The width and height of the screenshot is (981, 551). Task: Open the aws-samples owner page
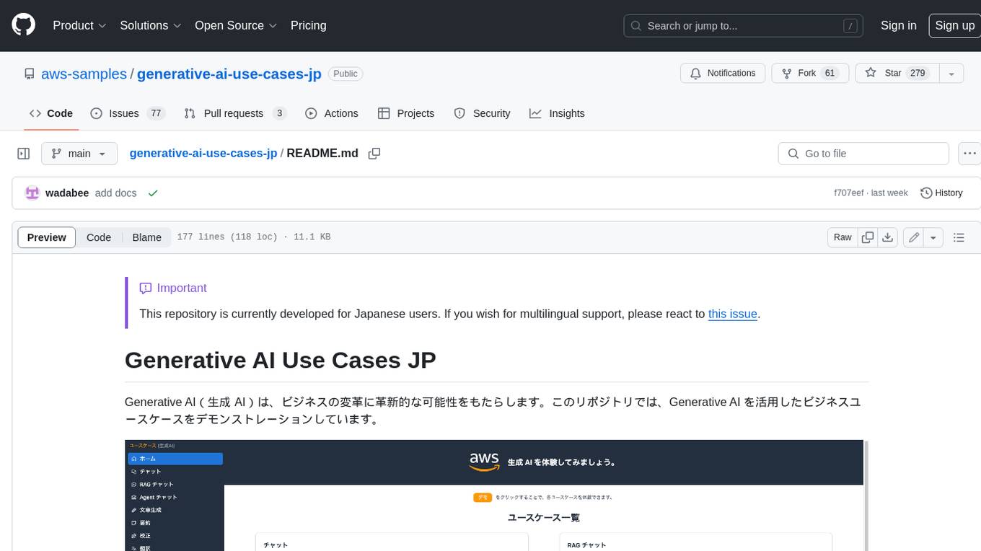pyautogui.click(x=84, y=74)
